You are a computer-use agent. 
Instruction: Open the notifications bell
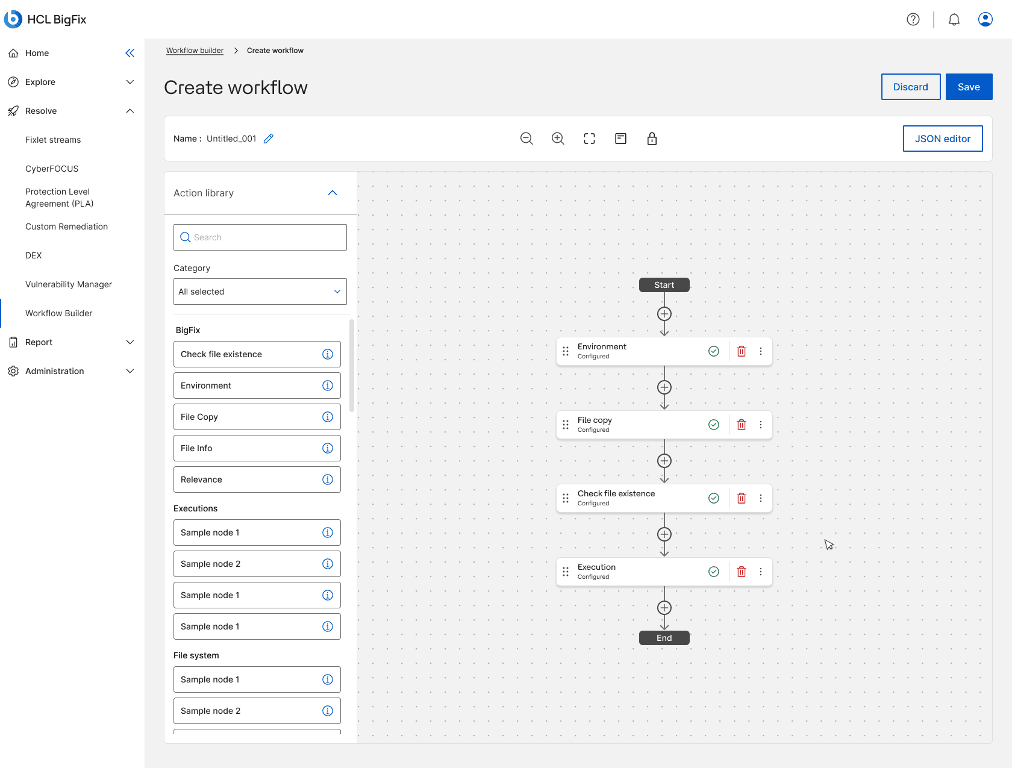click(x=954, y=19)
